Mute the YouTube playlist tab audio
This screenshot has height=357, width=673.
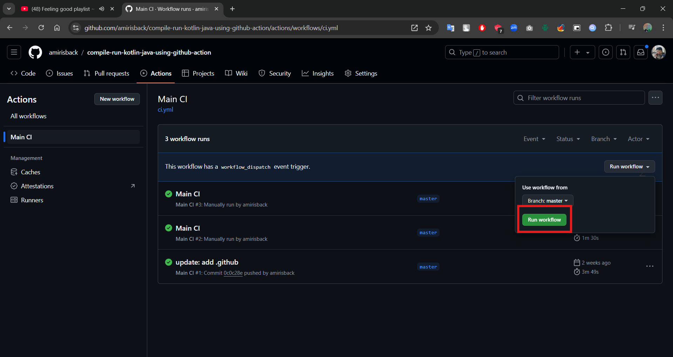coord(102,9)
